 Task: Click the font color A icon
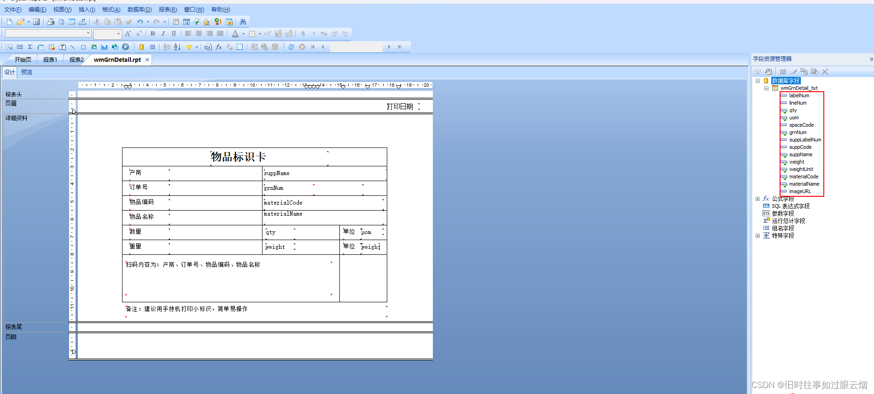pos(235,34)
